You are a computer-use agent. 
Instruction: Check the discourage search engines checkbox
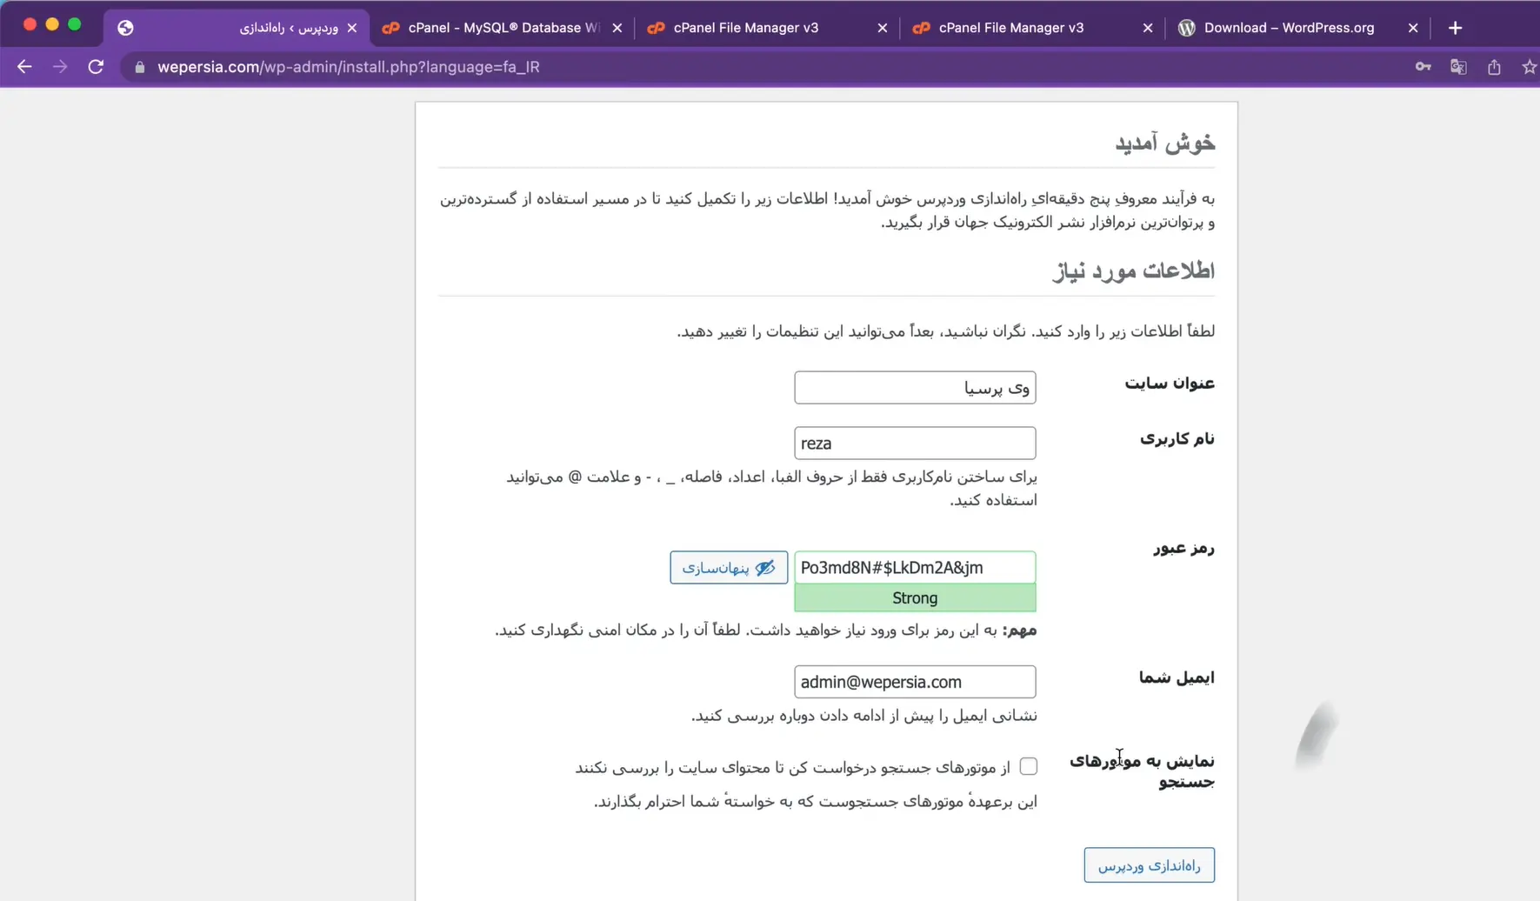click(x=1028, y=766)
